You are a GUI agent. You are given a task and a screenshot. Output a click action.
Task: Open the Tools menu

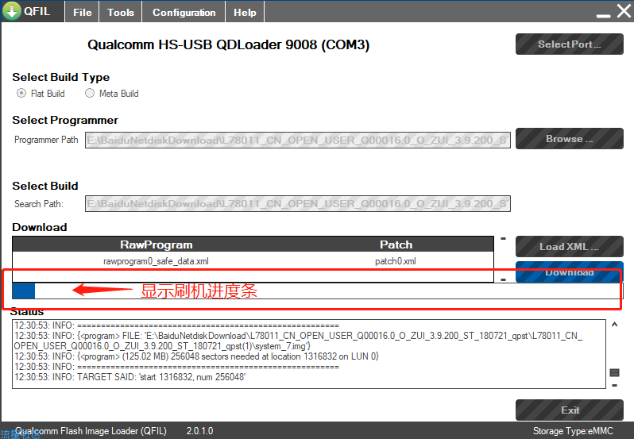[121, 12]
